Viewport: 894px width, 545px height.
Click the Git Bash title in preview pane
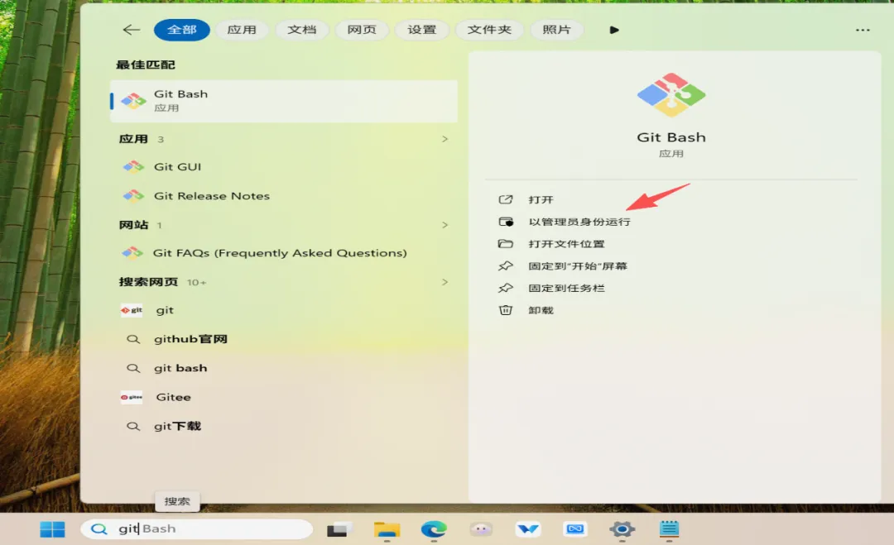pos(671,137)
